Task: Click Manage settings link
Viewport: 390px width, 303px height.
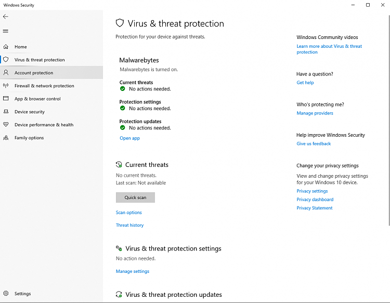Action: 133,271
